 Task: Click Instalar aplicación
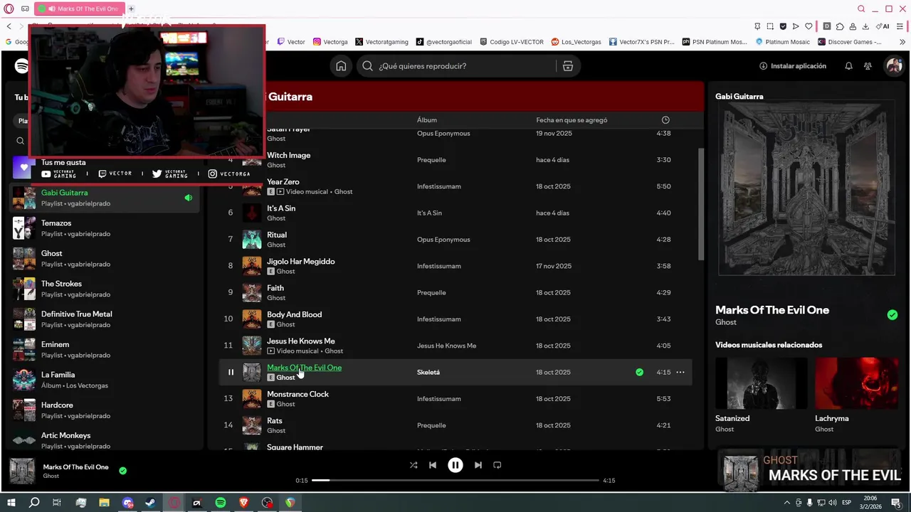(x=793, y=66)
